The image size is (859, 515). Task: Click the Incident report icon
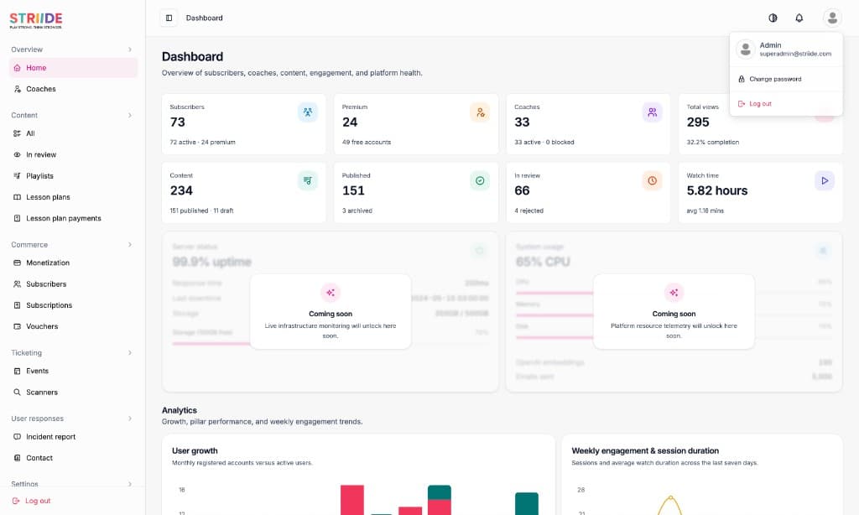coord(17,437)
